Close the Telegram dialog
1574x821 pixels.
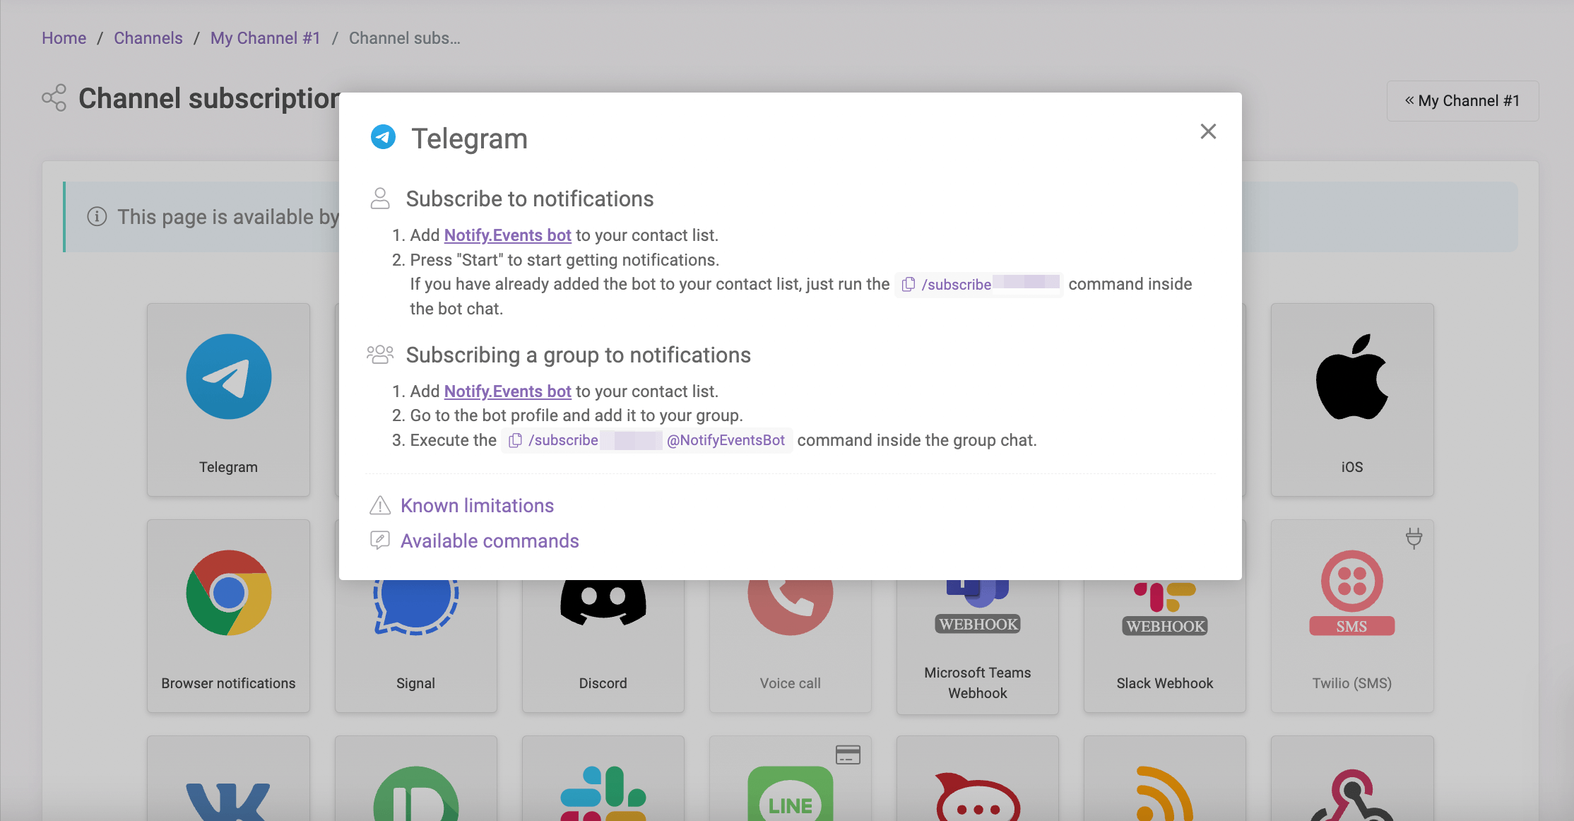click(1208, 131)
